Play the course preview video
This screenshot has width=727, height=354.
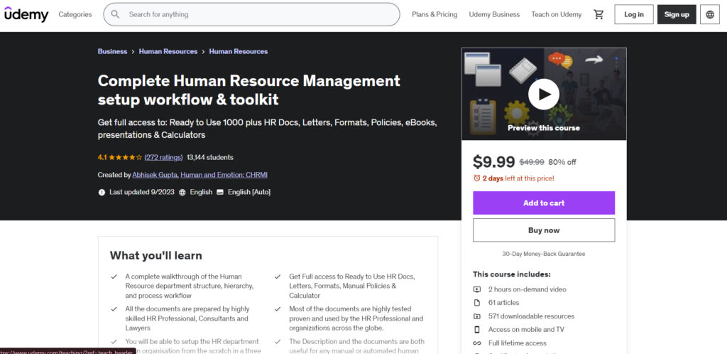(x=543, y=94)
